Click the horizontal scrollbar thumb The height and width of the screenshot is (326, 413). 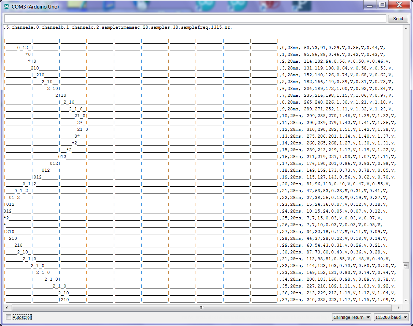[x=201, y=308]
